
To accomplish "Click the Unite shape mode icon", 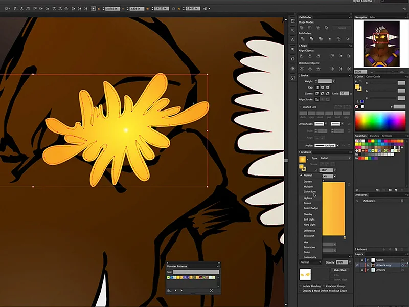I will pos(303,28).
